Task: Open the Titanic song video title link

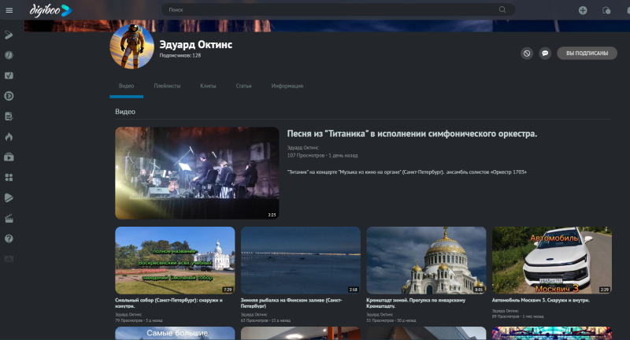Action: point(412,134)
